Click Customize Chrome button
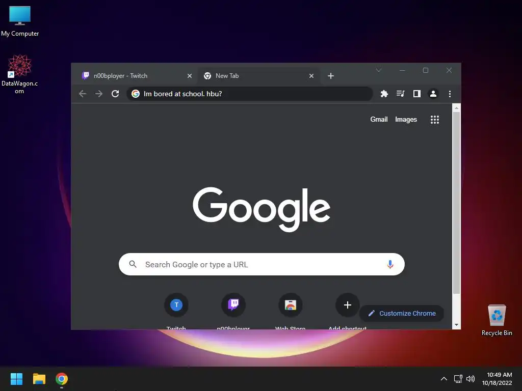Screen dimensions: 522x391 coord(402,313)
